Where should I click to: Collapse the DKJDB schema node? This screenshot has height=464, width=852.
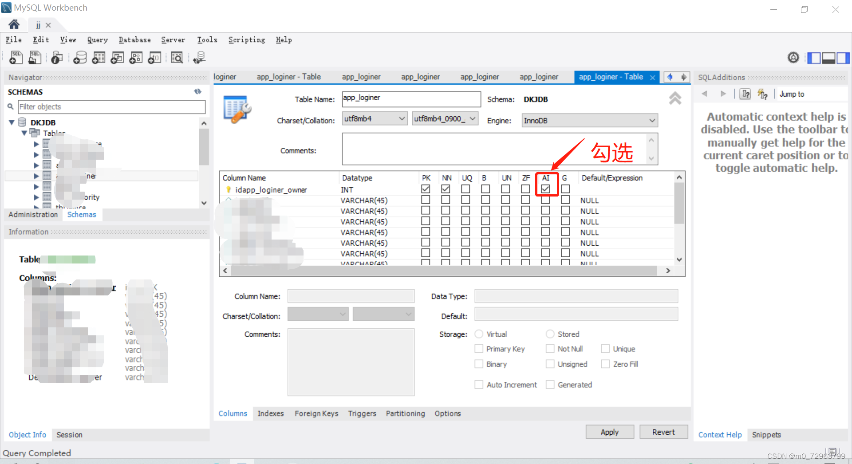pos(11,122)
